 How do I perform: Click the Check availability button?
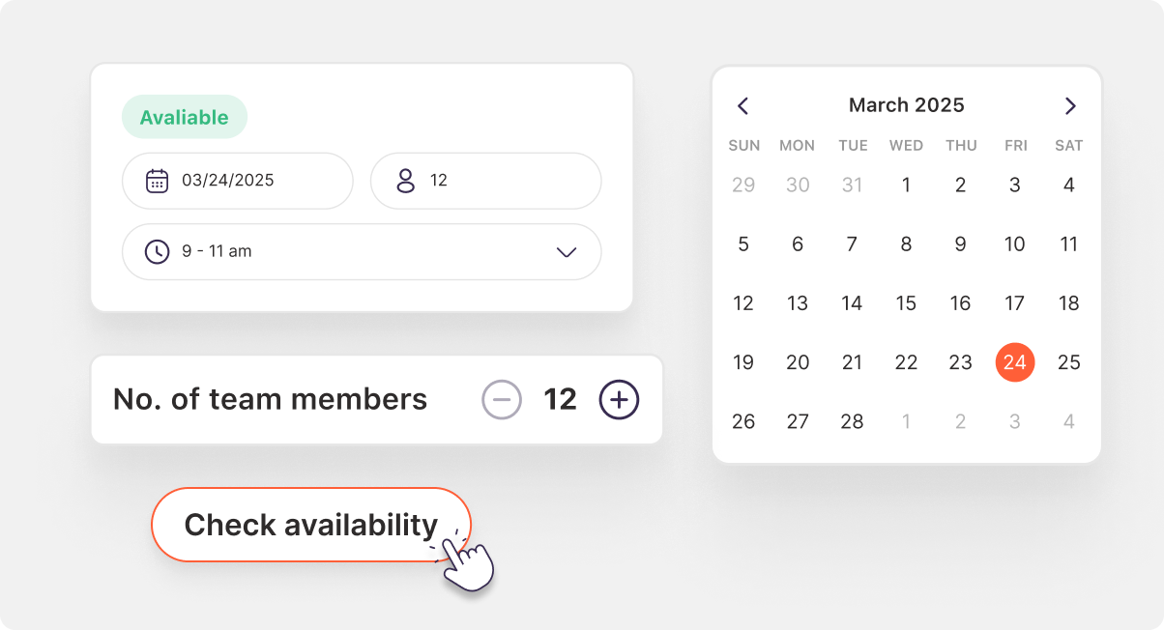[310, 525]
